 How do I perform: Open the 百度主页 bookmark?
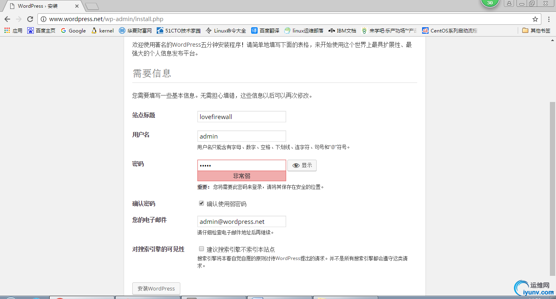(41, 30)
